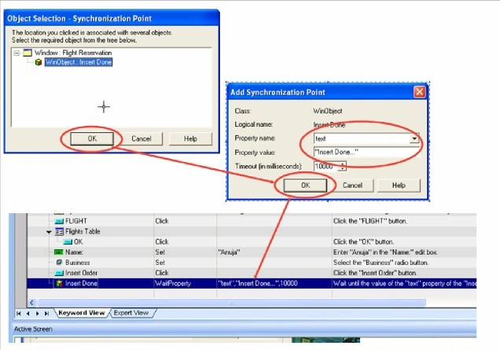This screenshot has width=500, height=350.
Task: Click the Timeout value stepper arrows
Action: point(343,166)
